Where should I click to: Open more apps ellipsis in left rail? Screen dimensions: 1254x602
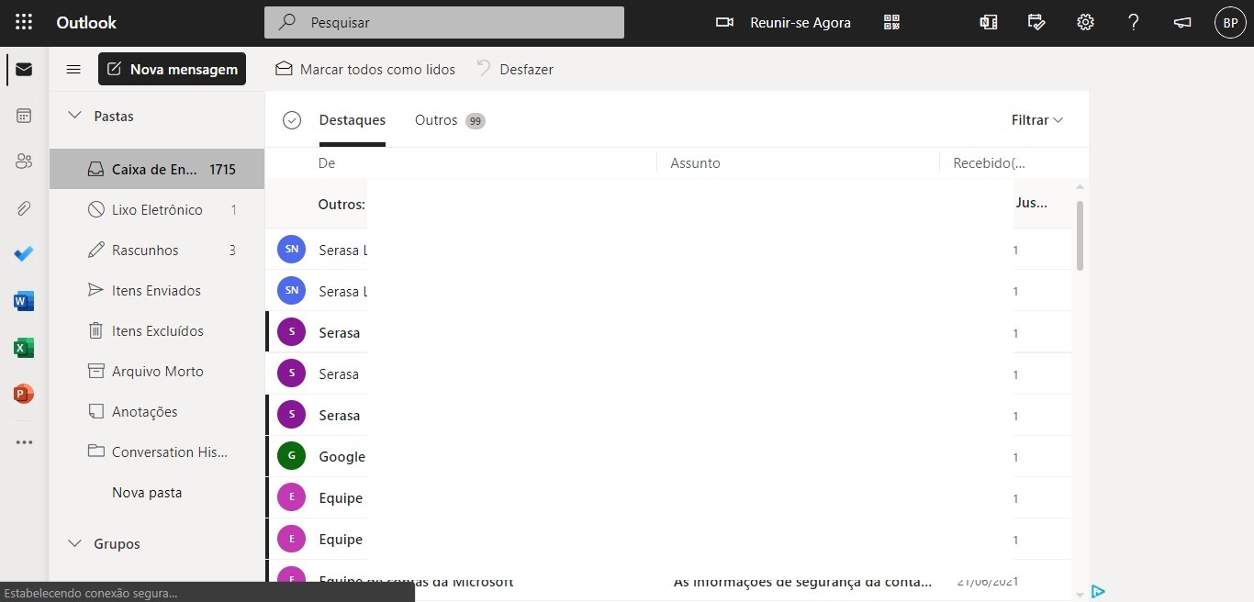(24, 441)
